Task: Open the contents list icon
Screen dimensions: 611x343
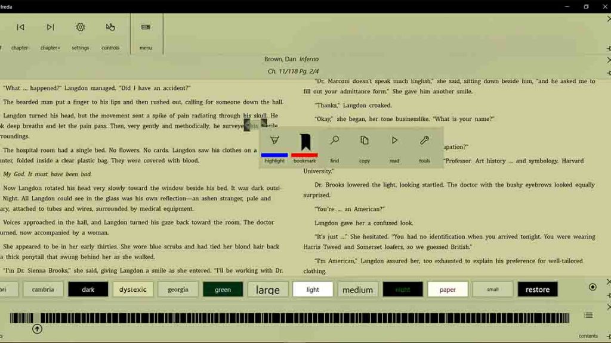Action: tap(588, 316)
